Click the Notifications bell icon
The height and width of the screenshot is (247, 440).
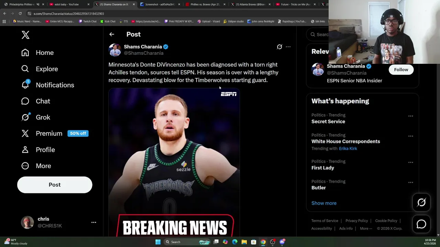(25, 85)
